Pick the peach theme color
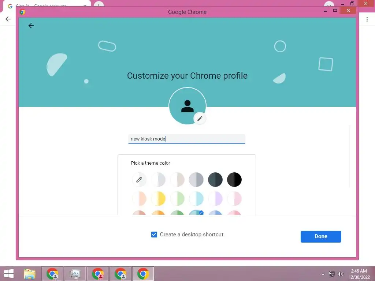The image size is (375, 281). pos(139,199)
